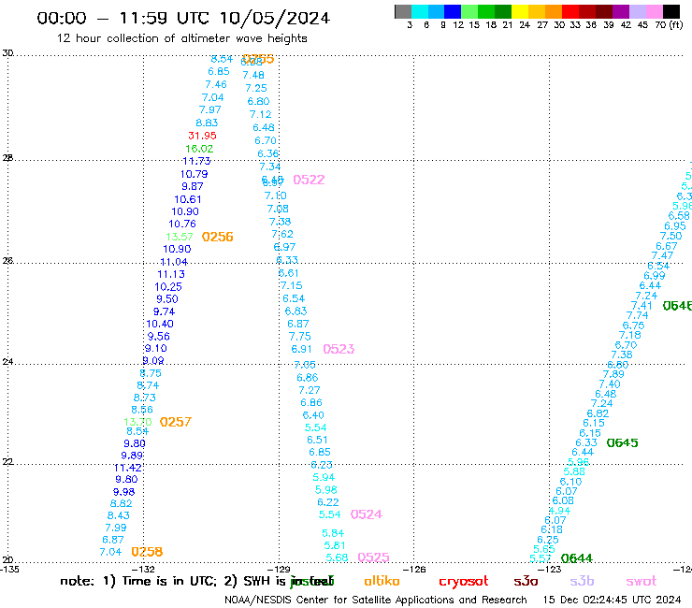The image size is (692, 608).
Task: Click the '00:00 – 11:59 UTC 10/05/2024' title
Action: (x=183, y=19)
